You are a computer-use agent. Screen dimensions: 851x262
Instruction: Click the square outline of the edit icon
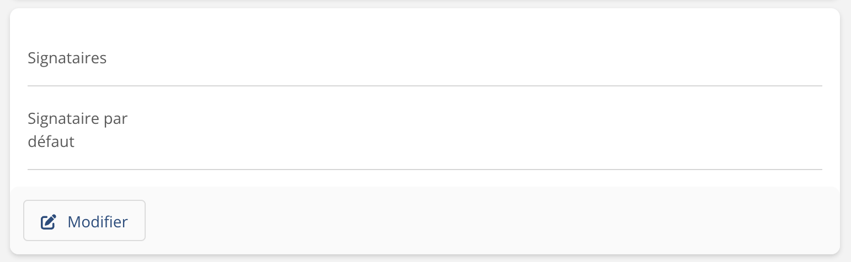click(47, 223)
